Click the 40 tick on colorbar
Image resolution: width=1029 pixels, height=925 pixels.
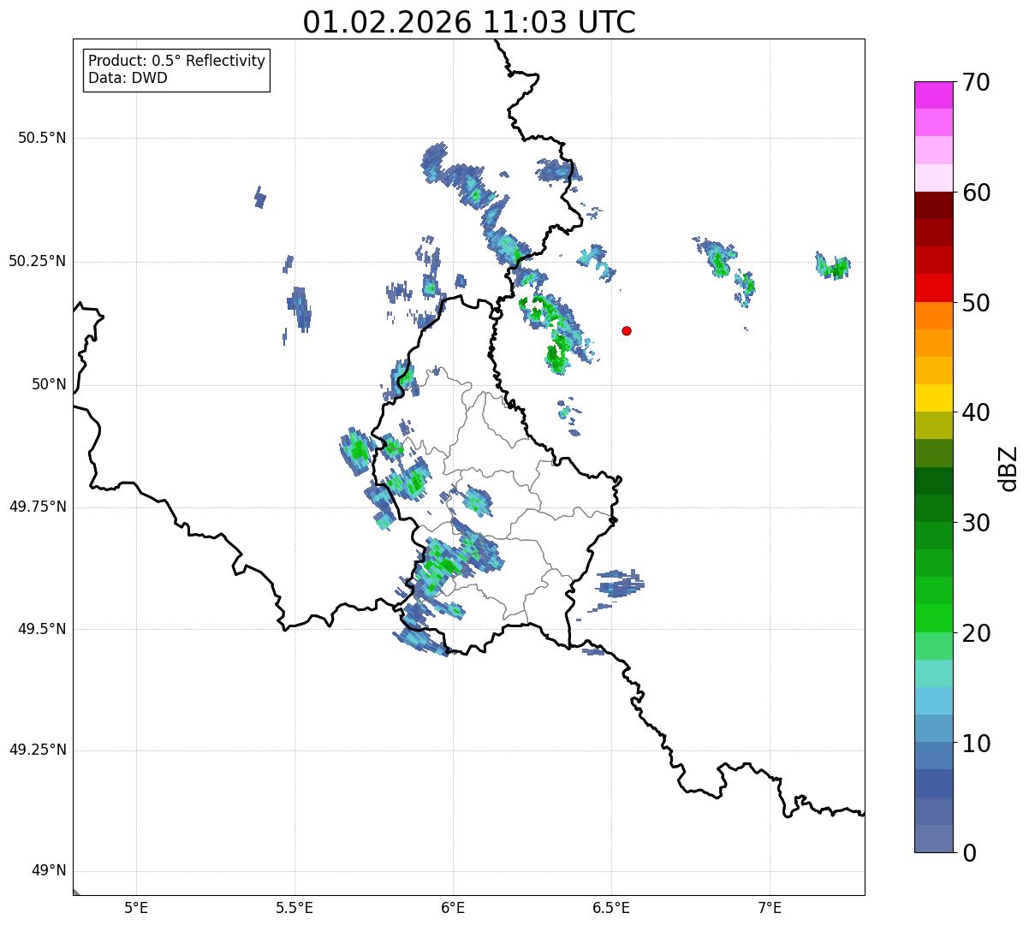click(x=976, y=412)
